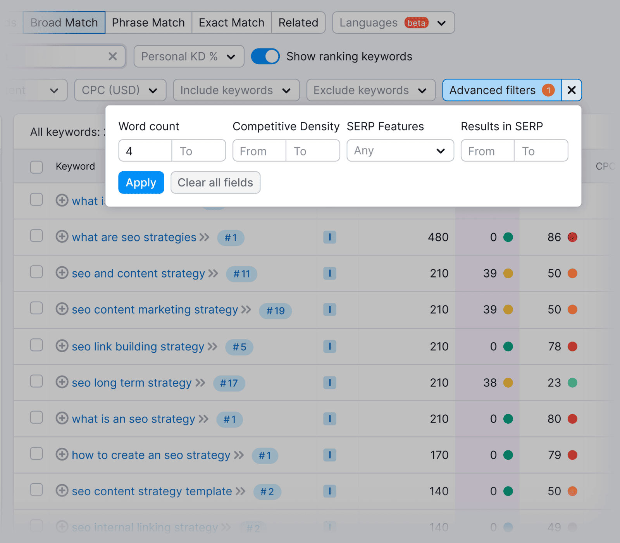Open 'seo long term strategy' keyword link

132,383
